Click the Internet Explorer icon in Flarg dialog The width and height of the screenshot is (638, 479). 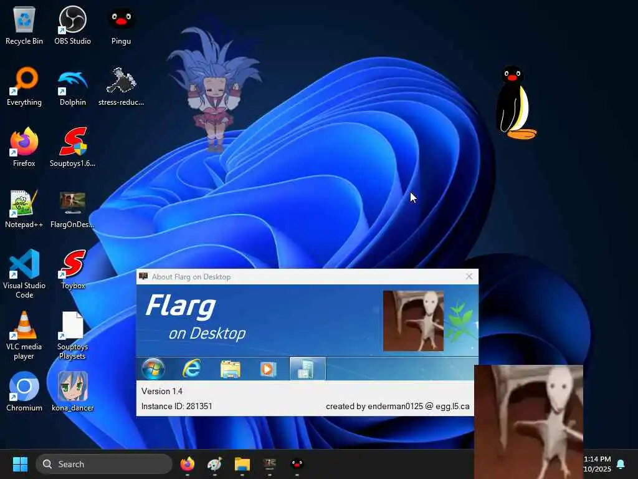click(x=192, y=369)
